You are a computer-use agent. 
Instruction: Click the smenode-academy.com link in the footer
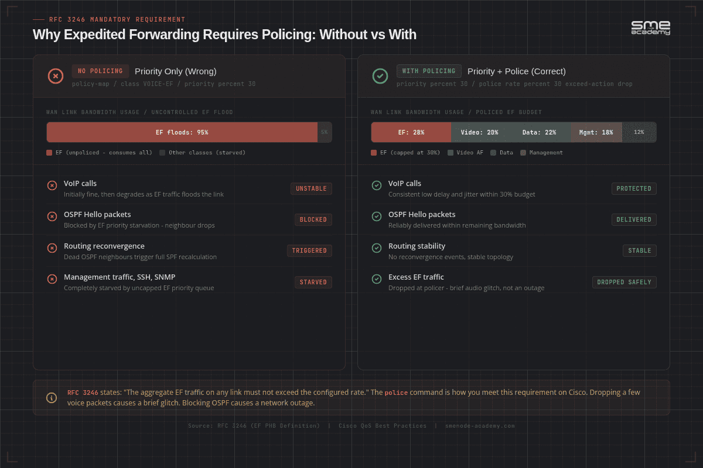pyautogui.click(x=479, y=426)
